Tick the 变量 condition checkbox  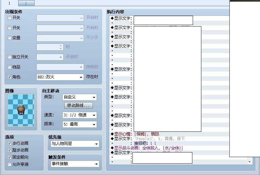coord(10,38)
